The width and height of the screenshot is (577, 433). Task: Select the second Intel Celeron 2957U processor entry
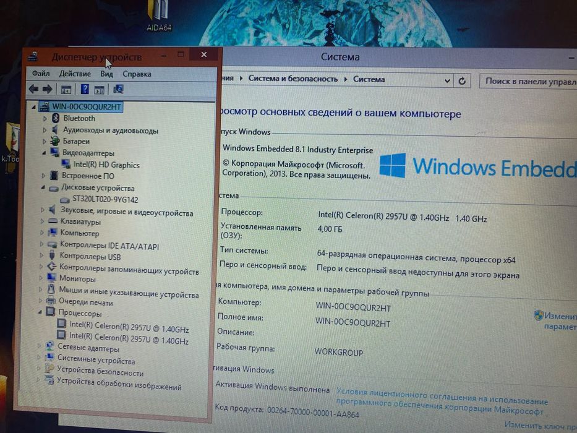[x=129, y=338]
